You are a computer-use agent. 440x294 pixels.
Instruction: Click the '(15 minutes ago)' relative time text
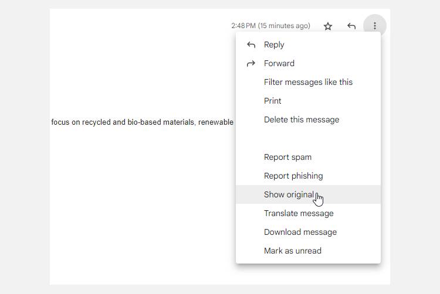[284, 26]
